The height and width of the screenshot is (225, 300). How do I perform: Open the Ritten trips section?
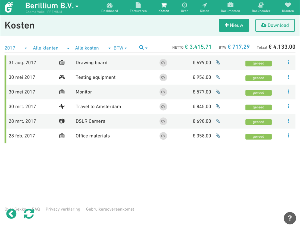pyautogui.click(x=205, y=8)
